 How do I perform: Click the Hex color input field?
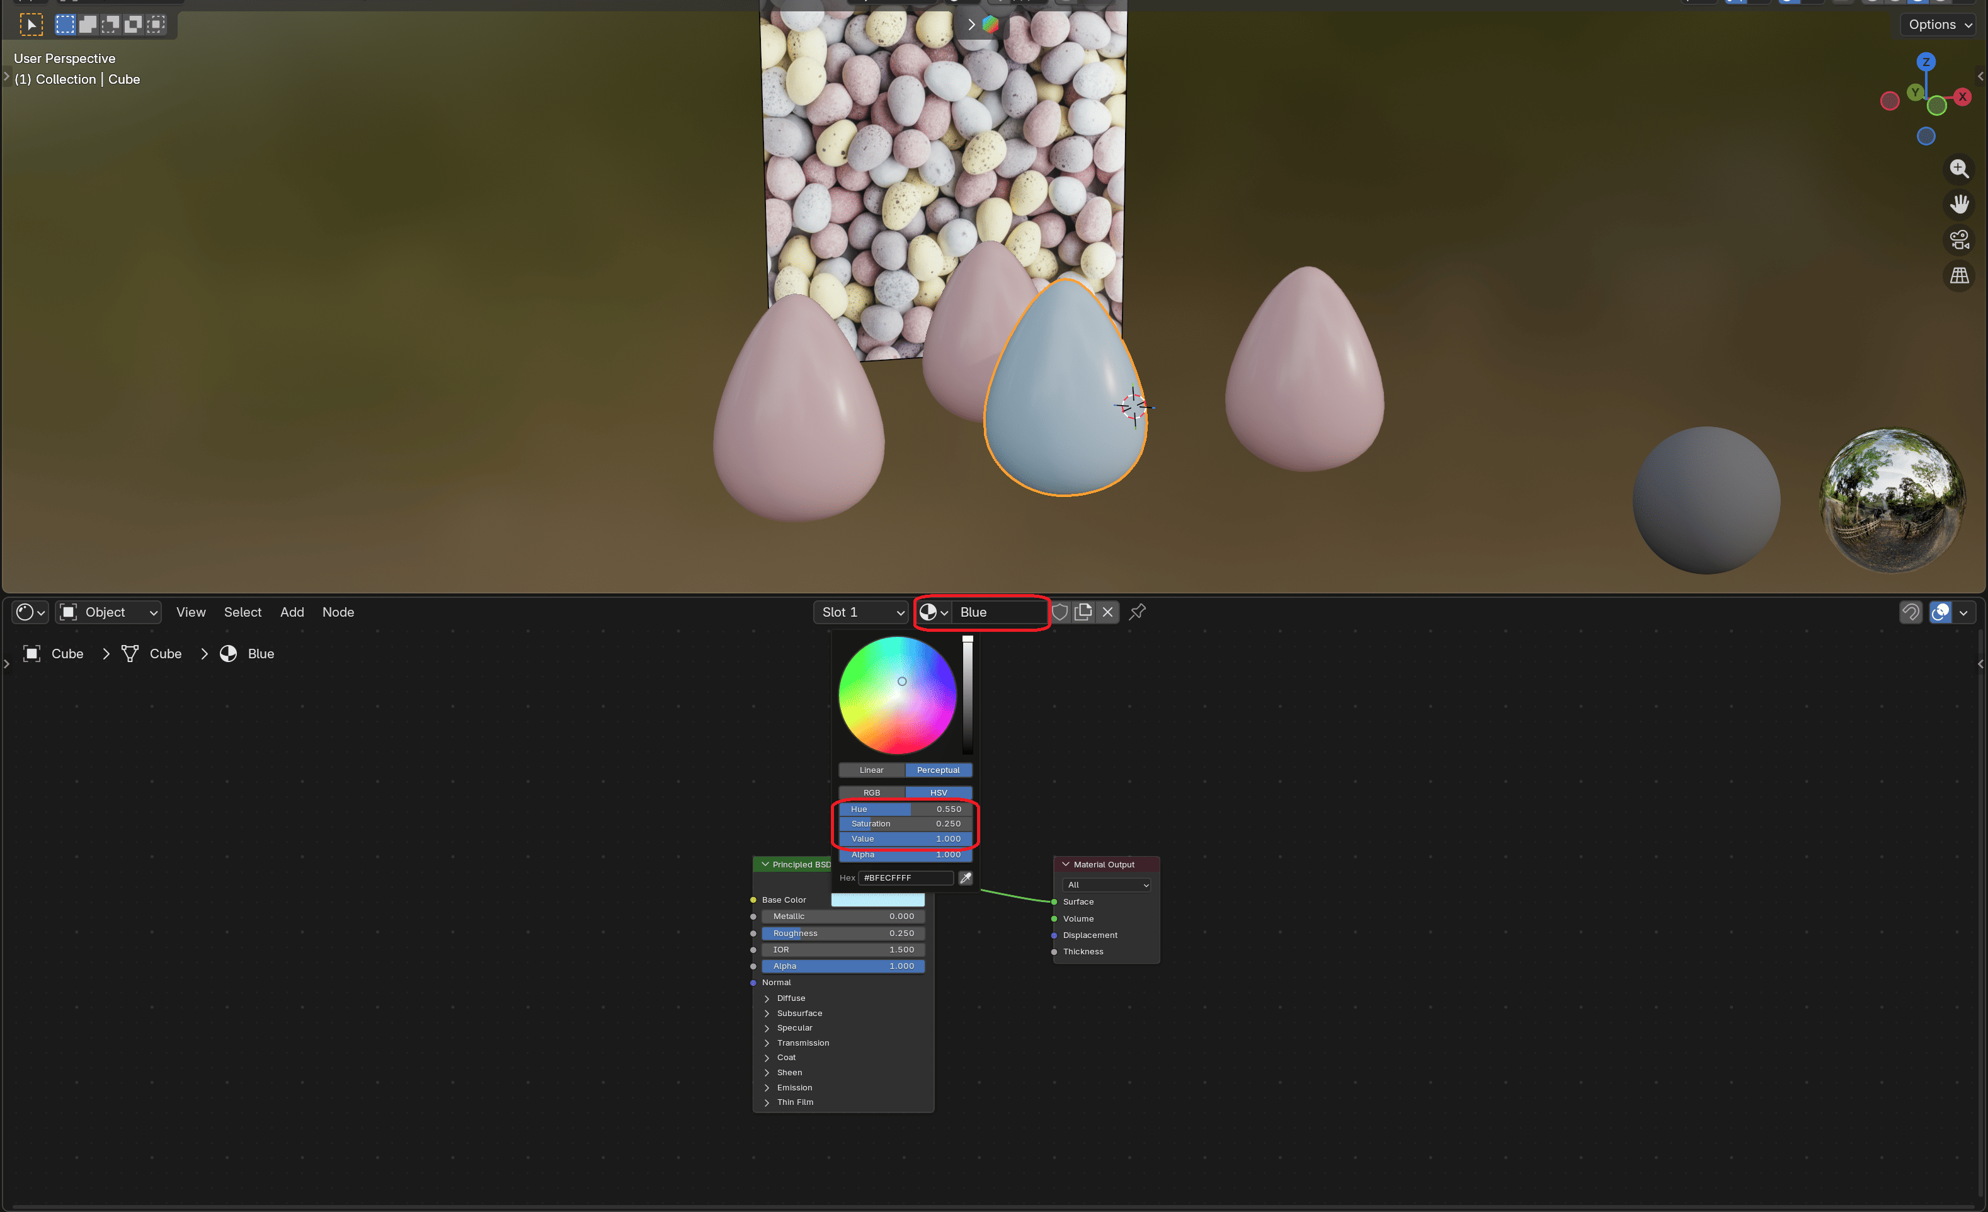(905, 878)
